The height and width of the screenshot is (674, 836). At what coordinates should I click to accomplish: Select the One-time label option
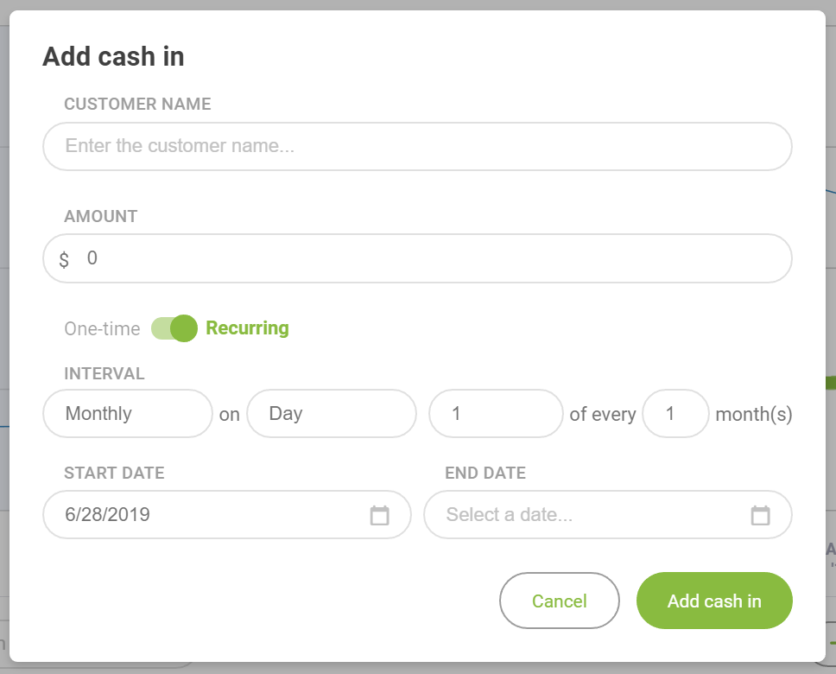point(103,328)
